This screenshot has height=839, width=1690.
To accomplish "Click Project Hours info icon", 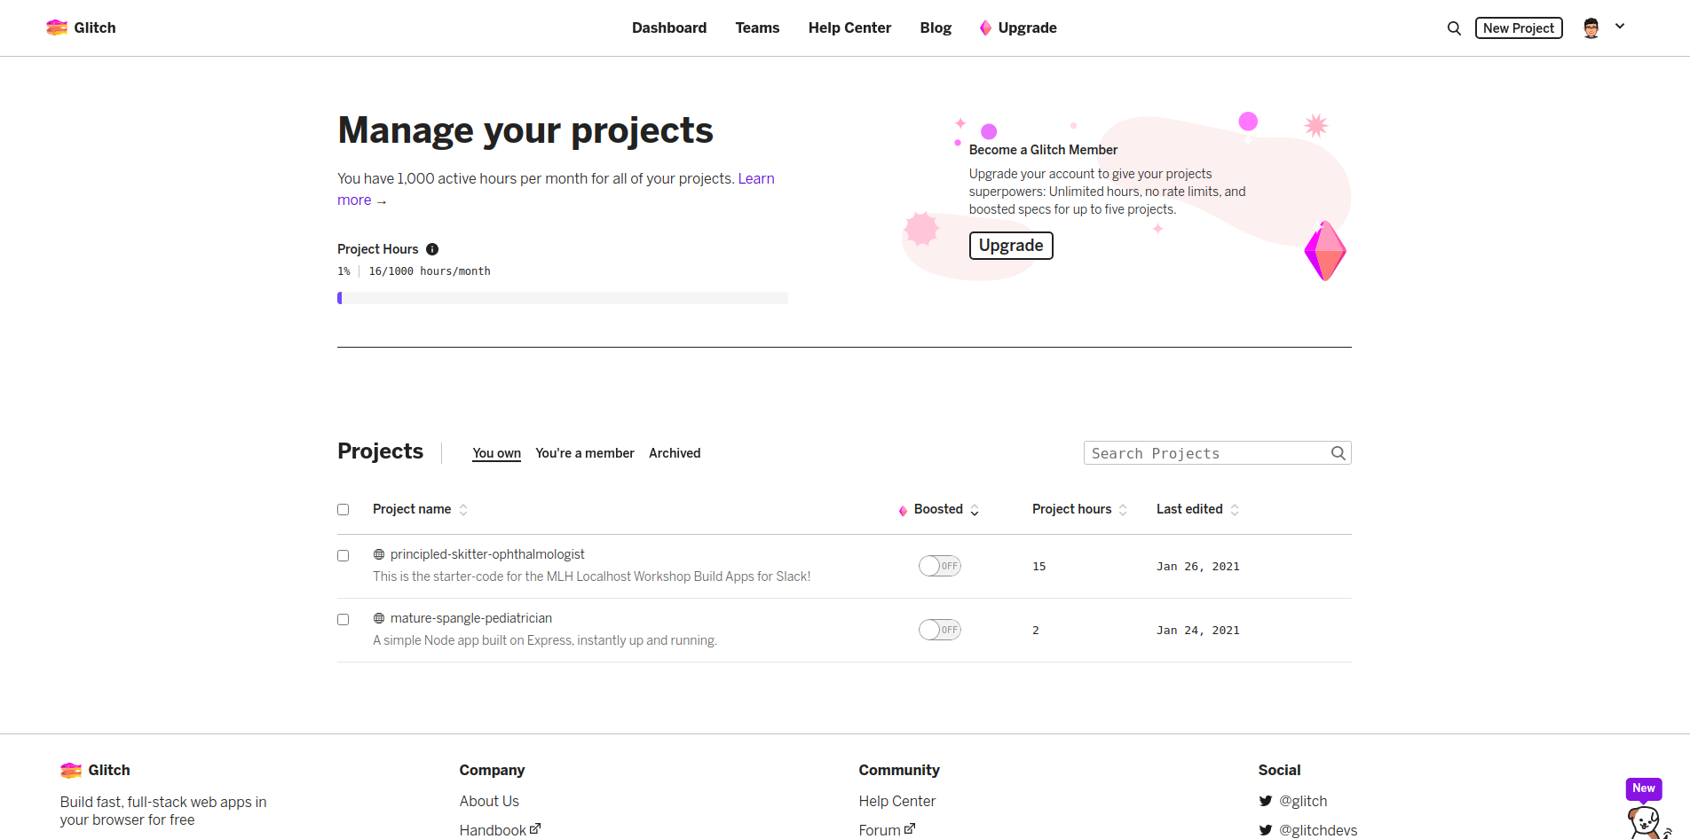I will point(432,249).
